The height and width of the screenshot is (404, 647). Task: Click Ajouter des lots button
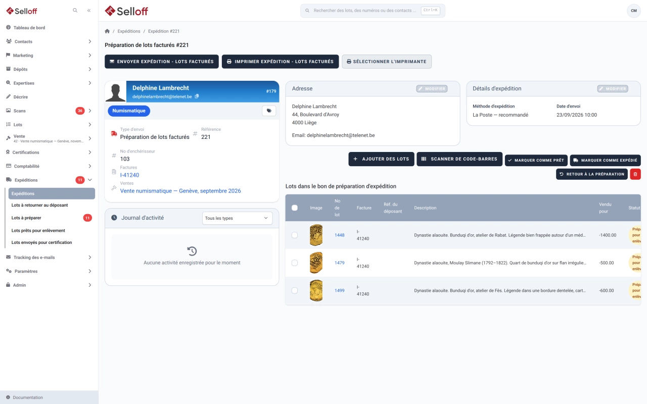click(381, 159)
